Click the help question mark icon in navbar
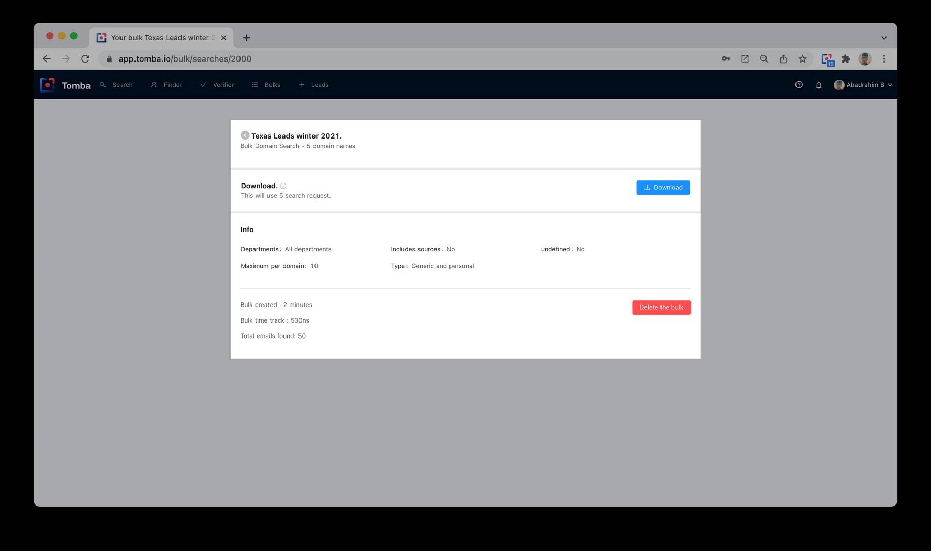 (x=799, y=85)
